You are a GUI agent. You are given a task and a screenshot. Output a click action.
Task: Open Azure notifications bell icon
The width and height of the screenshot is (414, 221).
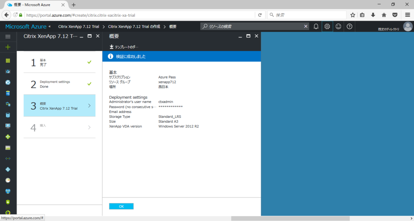coord(316,26)
